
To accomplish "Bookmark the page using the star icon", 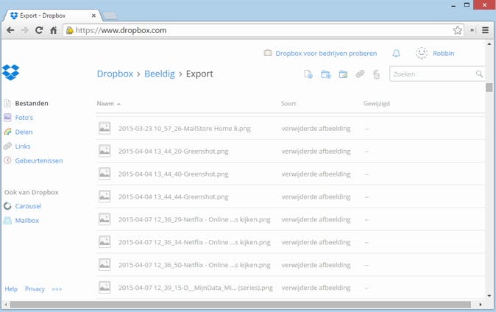I will 458,30.
